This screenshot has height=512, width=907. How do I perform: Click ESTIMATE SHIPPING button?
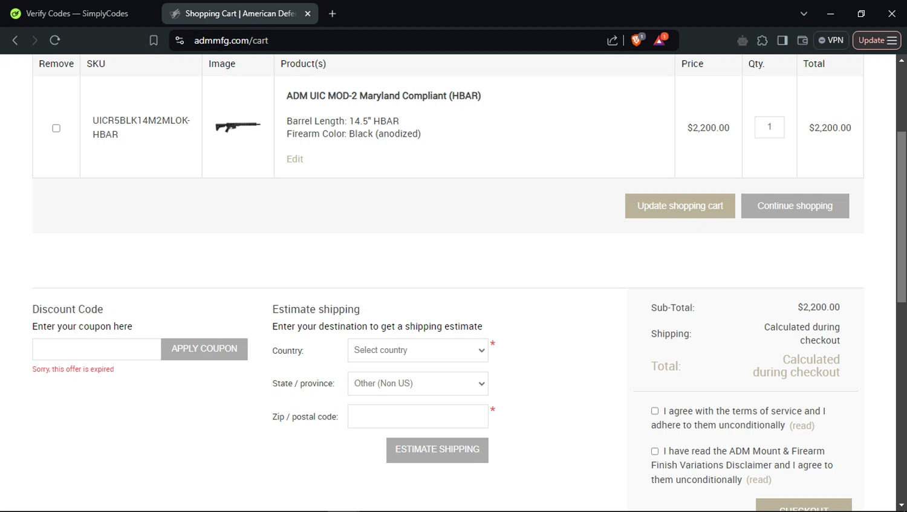click(x=437, y=450)
